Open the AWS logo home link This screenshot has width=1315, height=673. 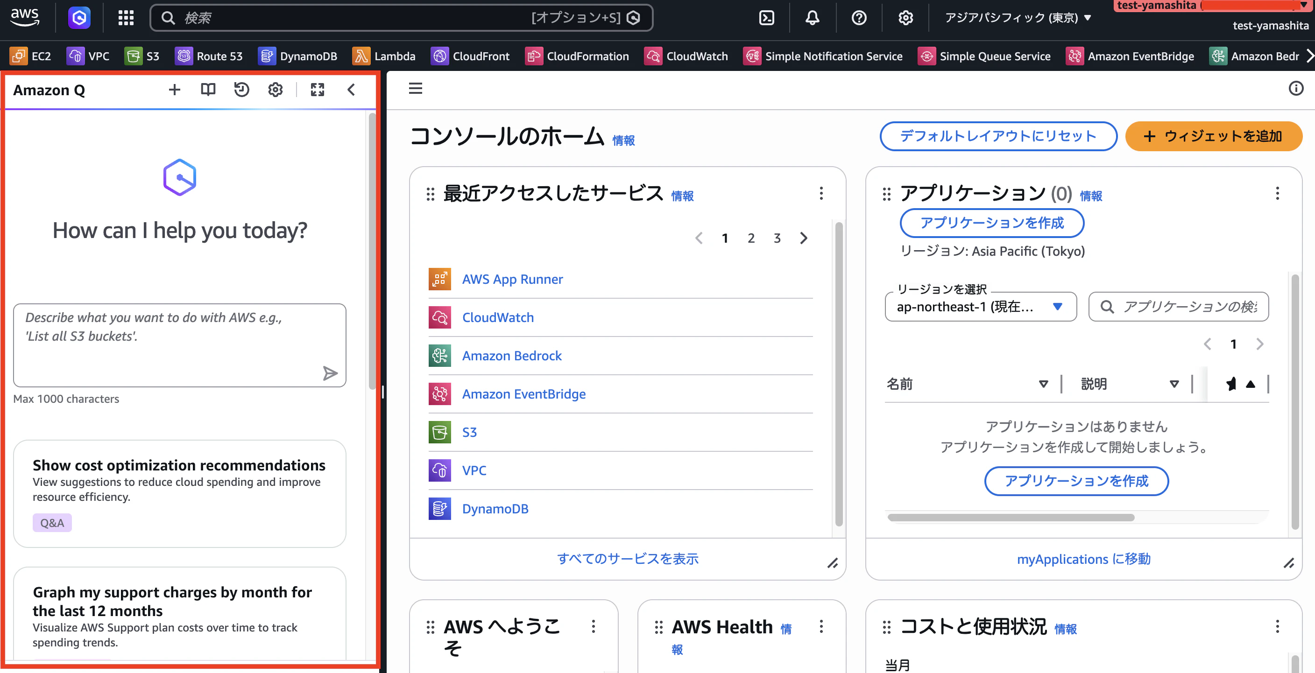24,17
